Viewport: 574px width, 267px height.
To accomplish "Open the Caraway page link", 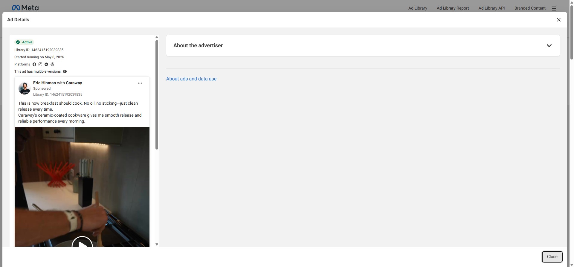I will click(74, 83).
